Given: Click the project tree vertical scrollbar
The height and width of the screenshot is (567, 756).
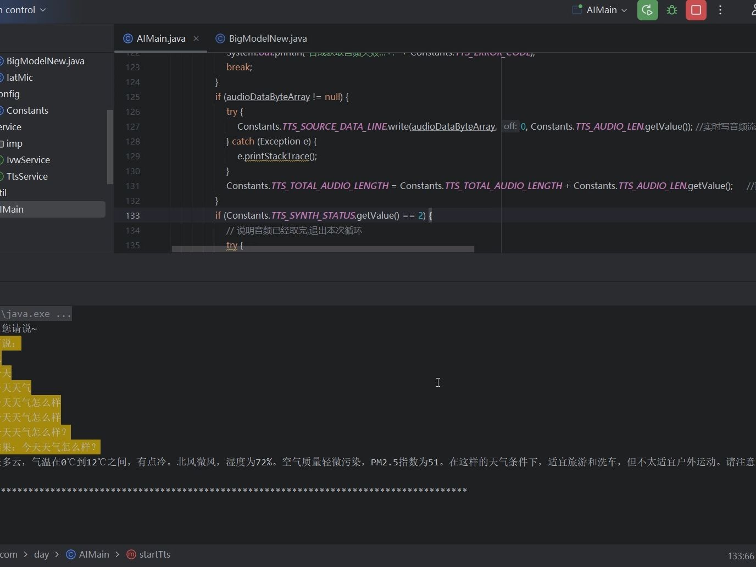Looking at the screenshot, I should point(110,147).
